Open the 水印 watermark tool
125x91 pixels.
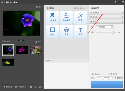[66, 31]
